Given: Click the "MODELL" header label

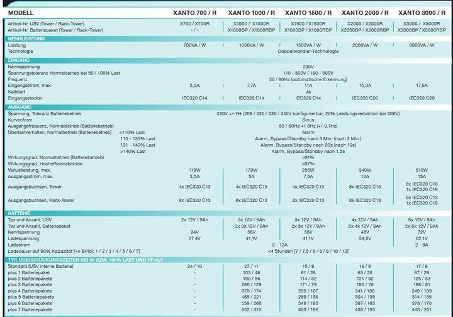Looking at the screenshot, I should click(x=21, y=13).
